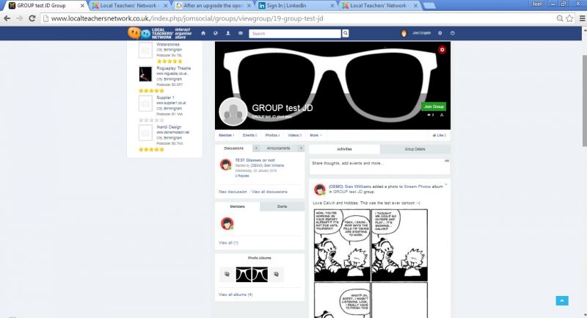The width and height of the screenshot is (587, 318).
Task: Reload the page
Action: point(32,18)
